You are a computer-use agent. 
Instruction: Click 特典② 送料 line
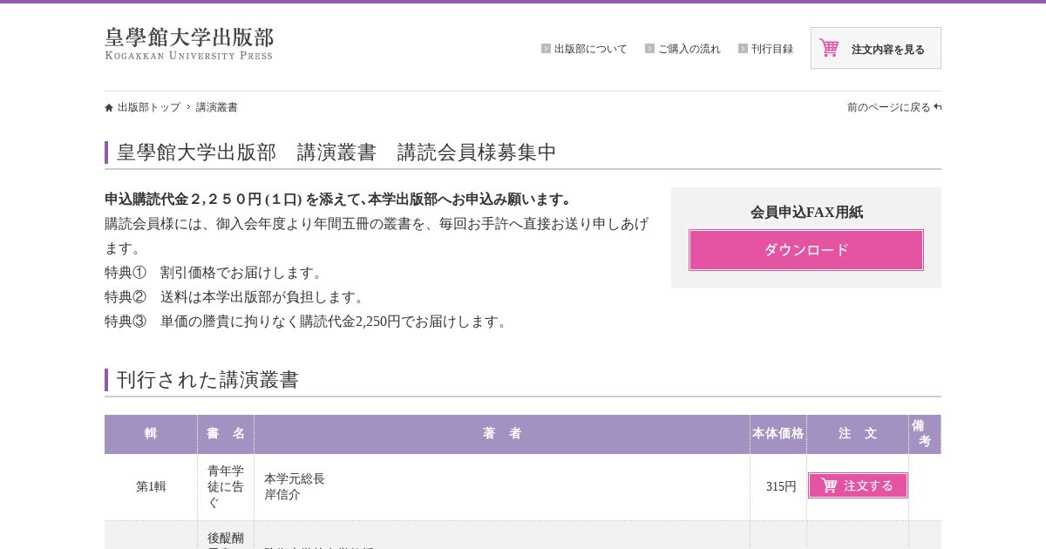click(x=236, y=297)
